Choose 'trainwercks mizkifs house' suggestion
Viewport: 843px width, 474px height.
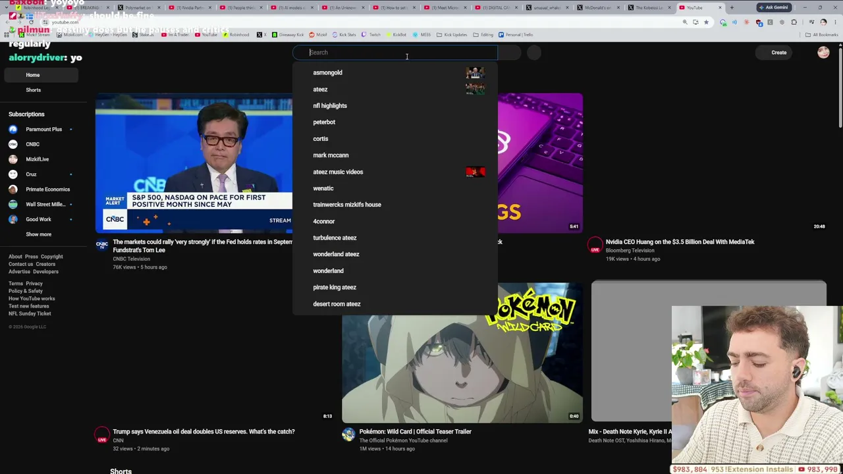[395, 205]
